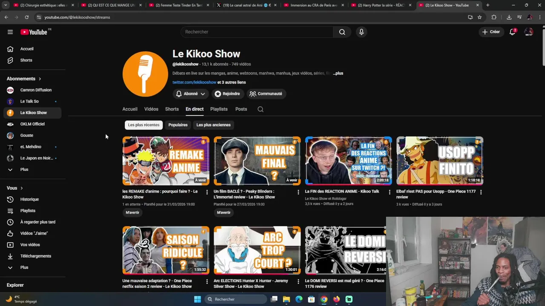
Task: Open channel Accueil tab
Action: tap(130, 109)
